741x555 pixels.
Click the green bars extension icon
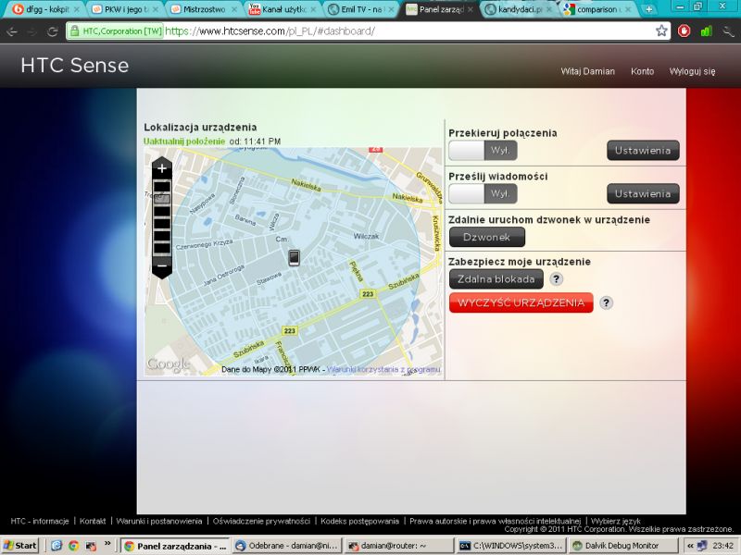[x=706, y=31]
